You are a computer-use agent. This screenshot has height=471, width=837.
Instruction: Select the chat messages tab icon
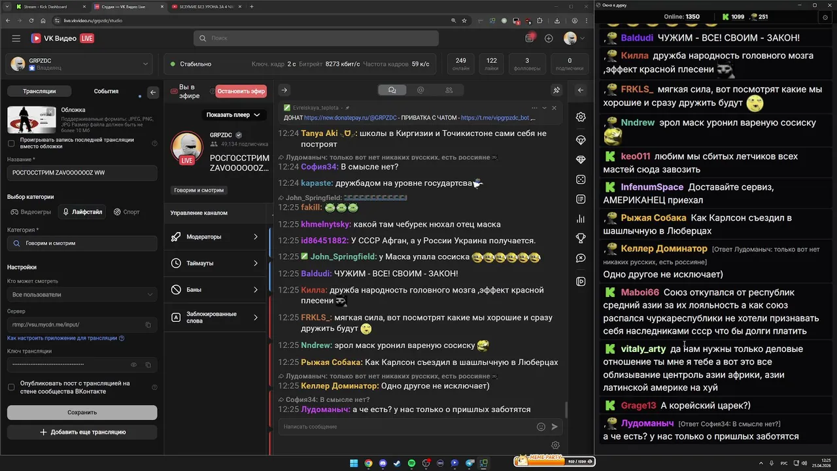coord(392,90)
